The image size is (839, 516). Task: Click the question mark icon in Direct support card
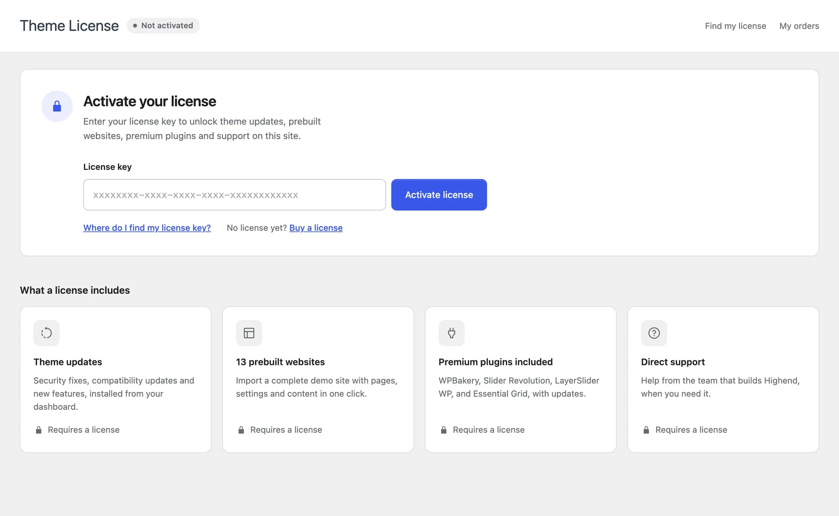[x=654, y=333]
